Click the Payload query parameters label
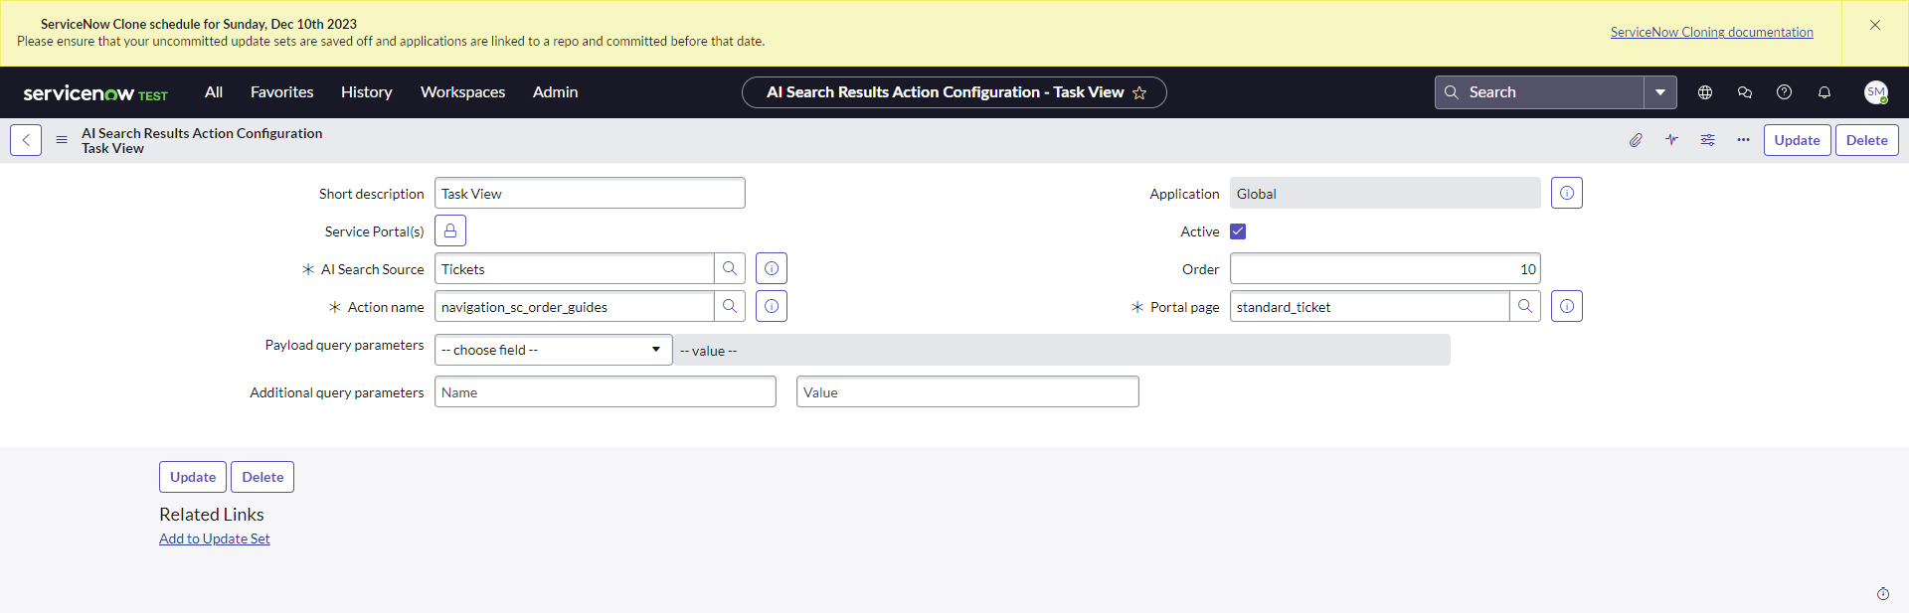Viewport: 1909px width, 613px height. (x=344, y=345)
